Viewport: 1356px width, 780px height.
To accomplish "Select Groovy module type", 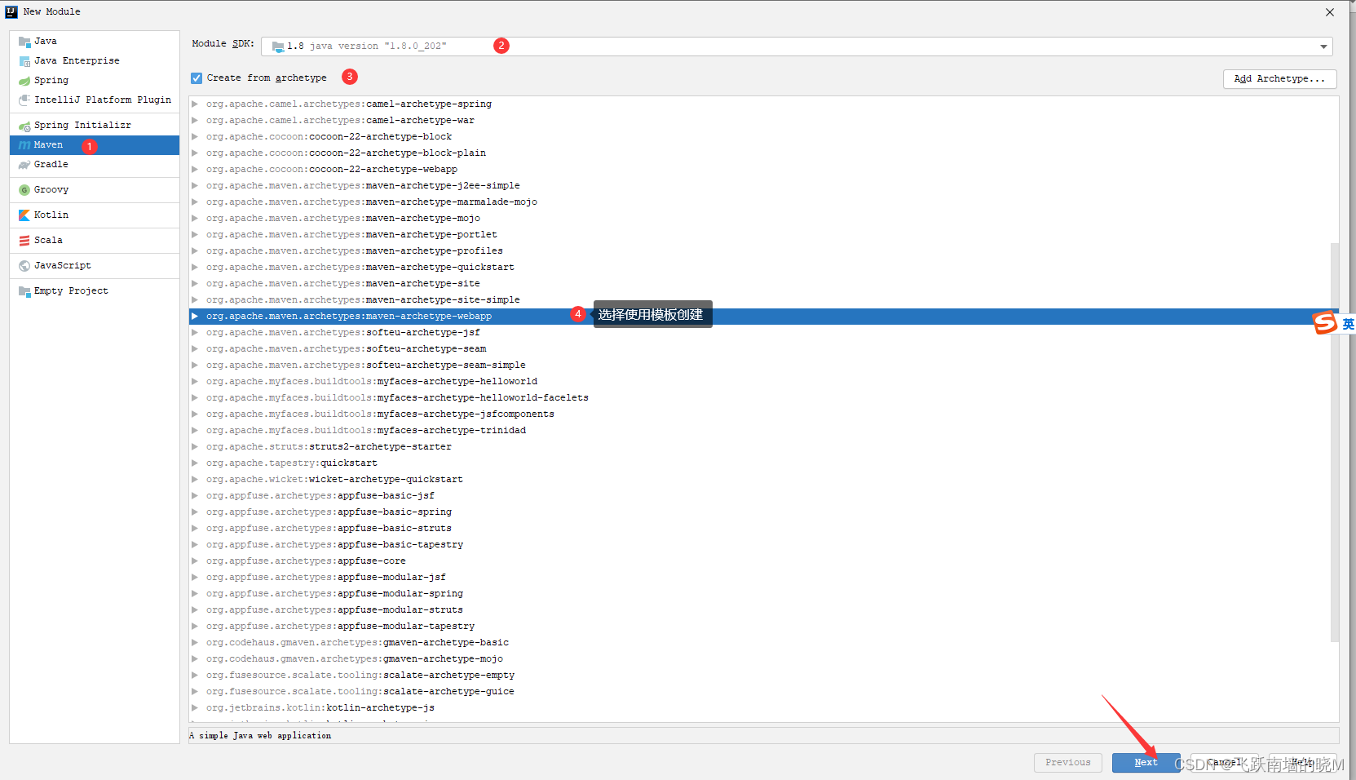I will tap(95, 190).
